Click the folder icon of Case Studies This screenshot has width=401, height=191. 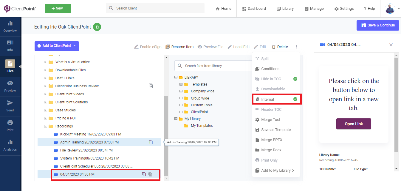coord(51,110)
